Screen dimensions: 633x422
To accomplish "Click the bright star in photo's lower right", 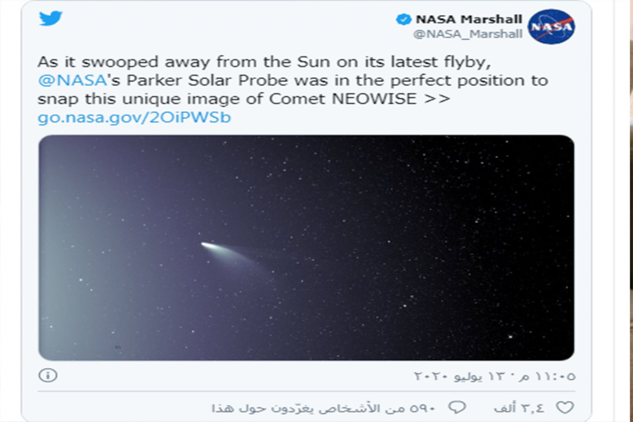I will [x=510, y=337].
